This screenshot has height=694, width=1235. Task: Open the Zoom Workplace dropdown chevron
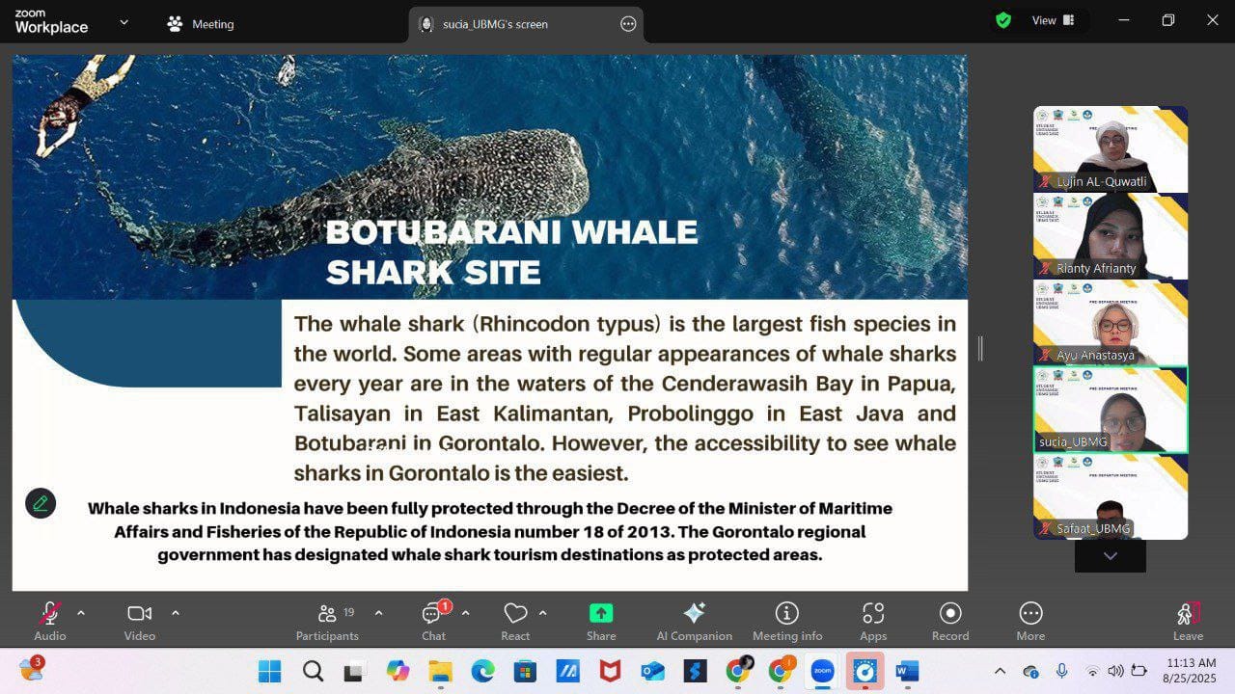[123, 22]
